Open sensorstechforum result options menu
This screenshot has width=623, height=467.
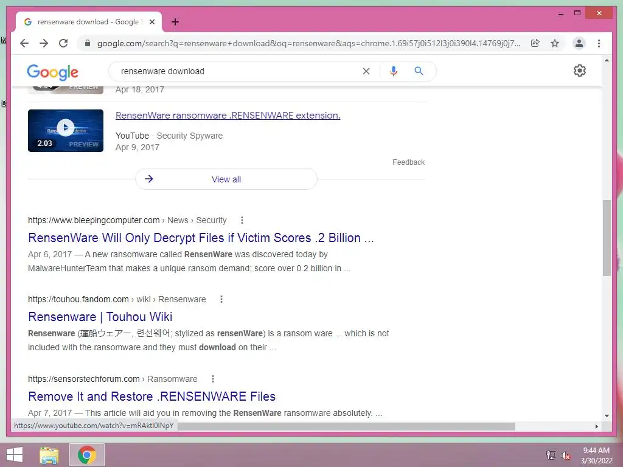[x=213, y=379]
